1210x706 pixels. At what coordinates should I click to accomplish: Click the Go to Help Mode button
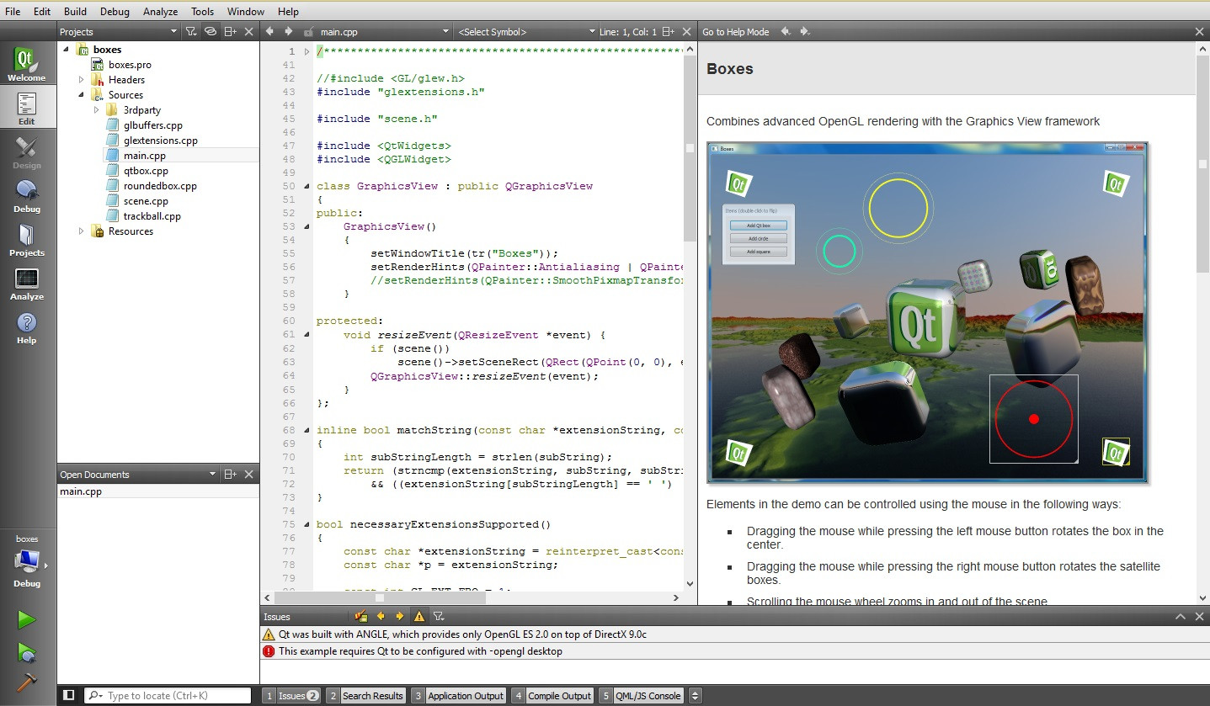pyautogui.click(x=736, y=32)
